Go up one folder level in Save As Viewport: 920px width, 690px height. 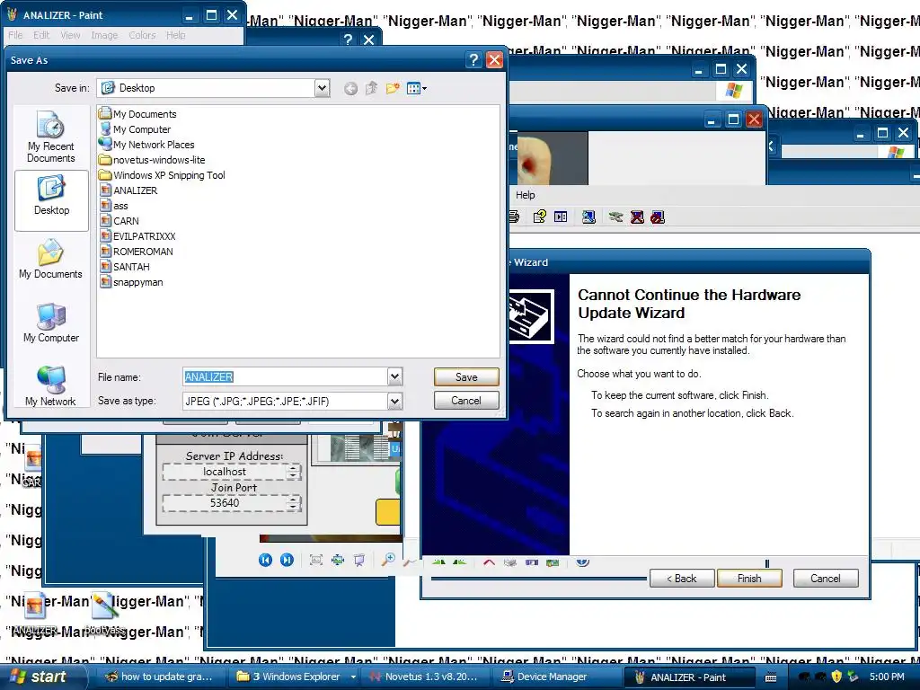[371, 89]
